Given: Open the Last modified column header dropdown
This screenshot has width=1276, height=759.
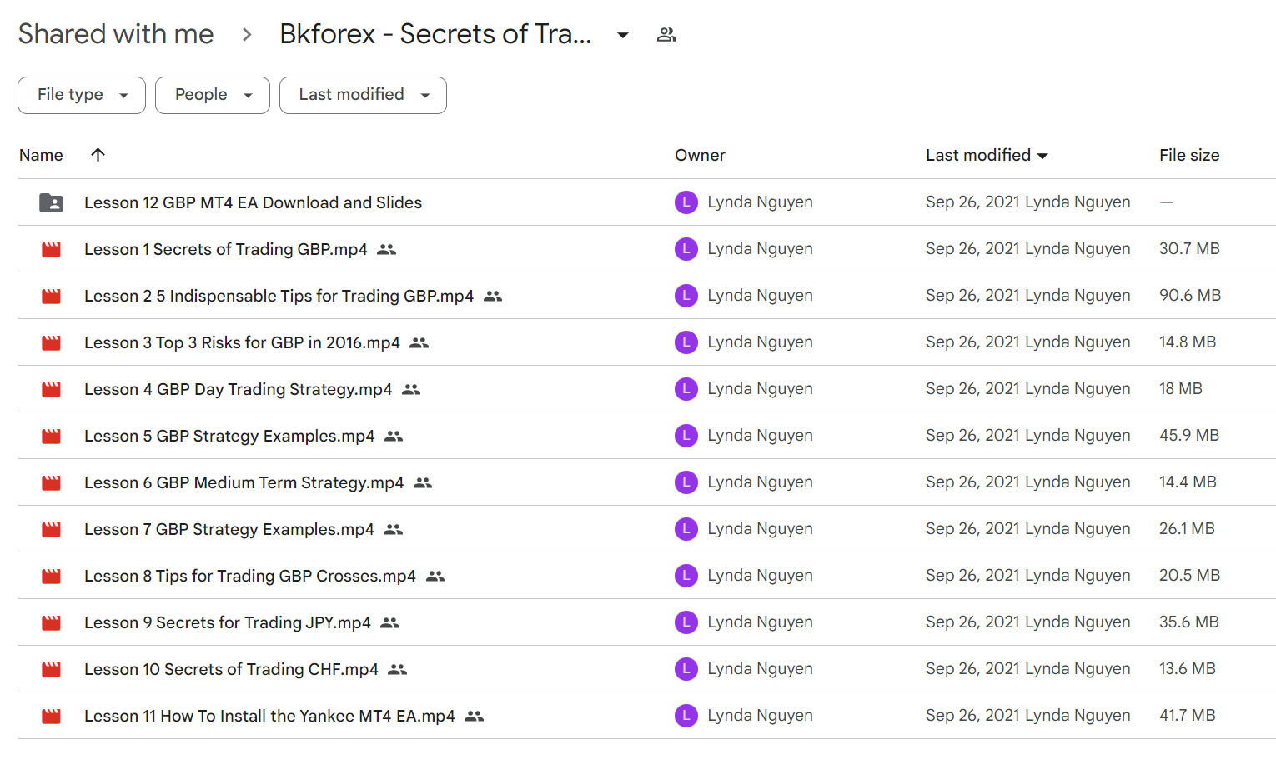Looking at the screenshot, I should (1042, 156).
